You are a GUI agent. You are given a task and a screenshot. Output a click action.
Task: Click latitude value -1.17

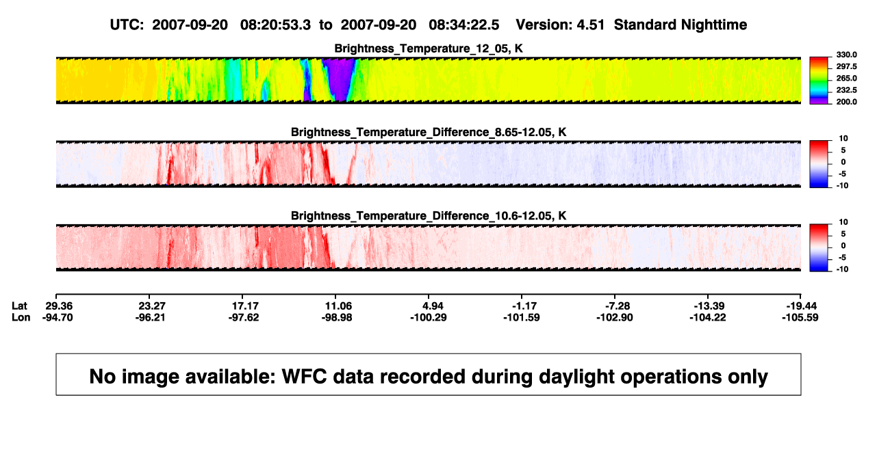pyautogui.click(x=524, y=306)
